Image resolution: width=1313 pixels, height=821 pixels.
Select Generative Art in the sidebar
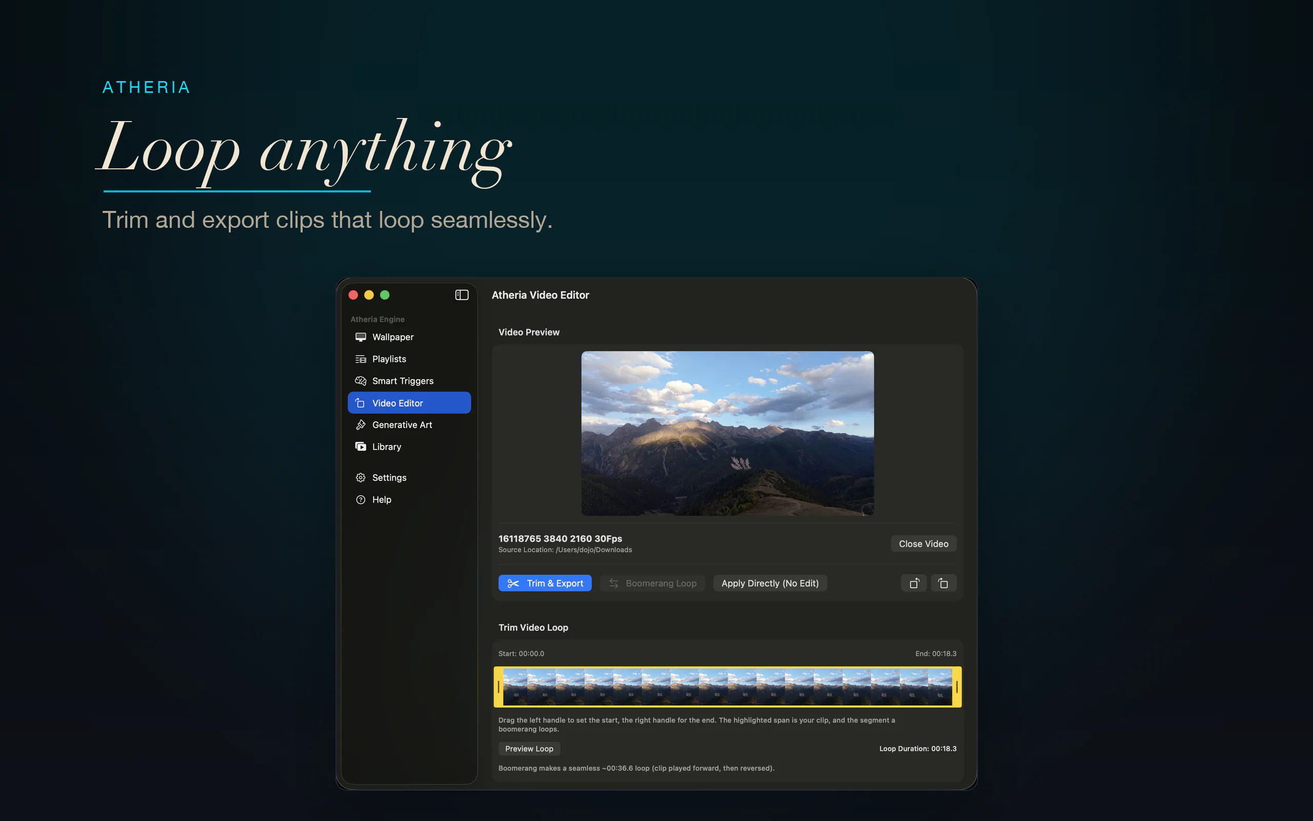point(409,425)
